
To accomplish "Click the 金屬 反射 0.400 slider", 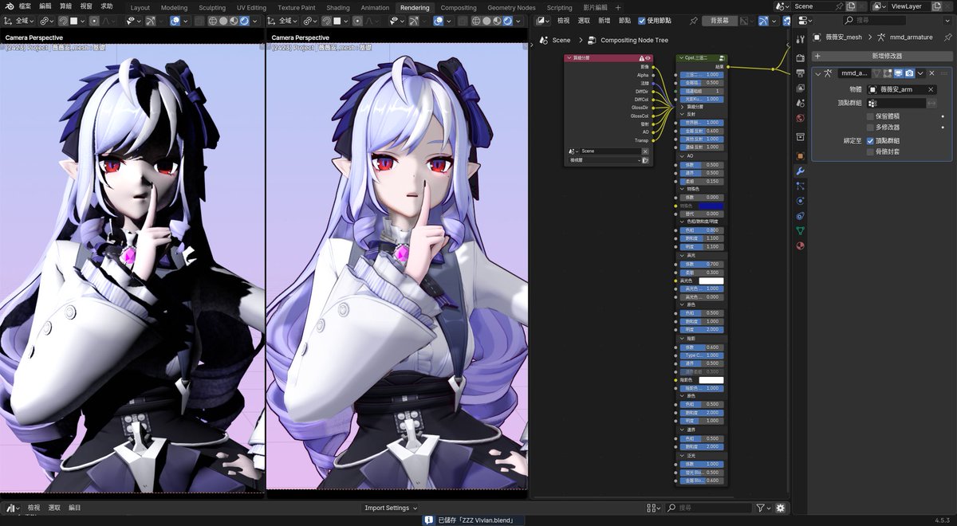I will 700,131.
